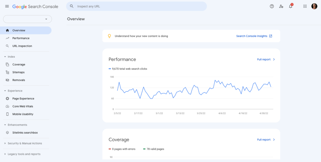Collapse the Index section
The image size is (321, 162).
point(5,57)
